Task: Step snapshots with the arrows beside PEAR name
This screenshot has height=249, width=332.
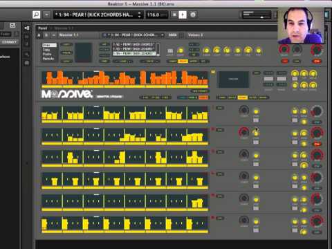Action: pyautogui.click(x=140, y=15)
